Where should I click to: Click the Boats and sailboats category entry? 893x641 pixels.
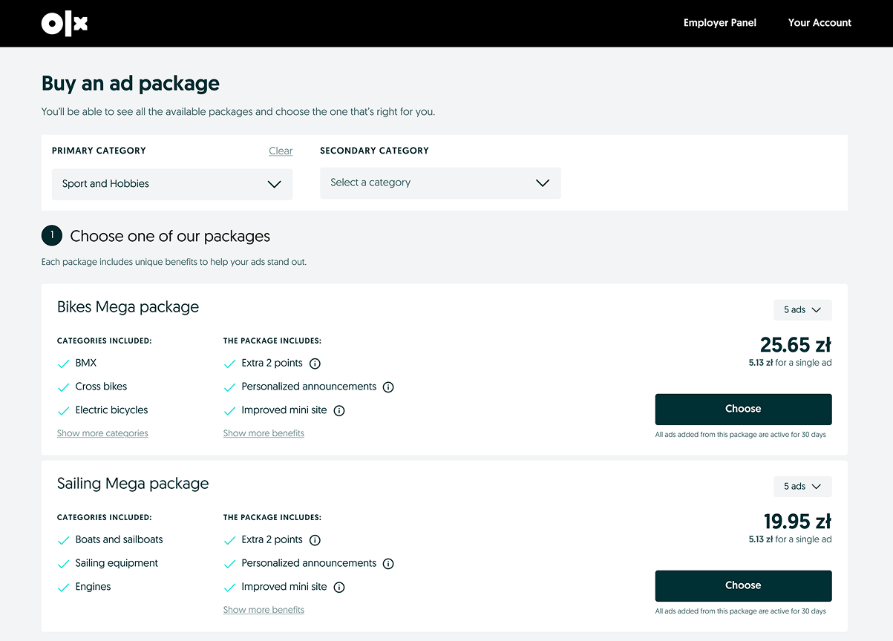[x=119, y=539]
